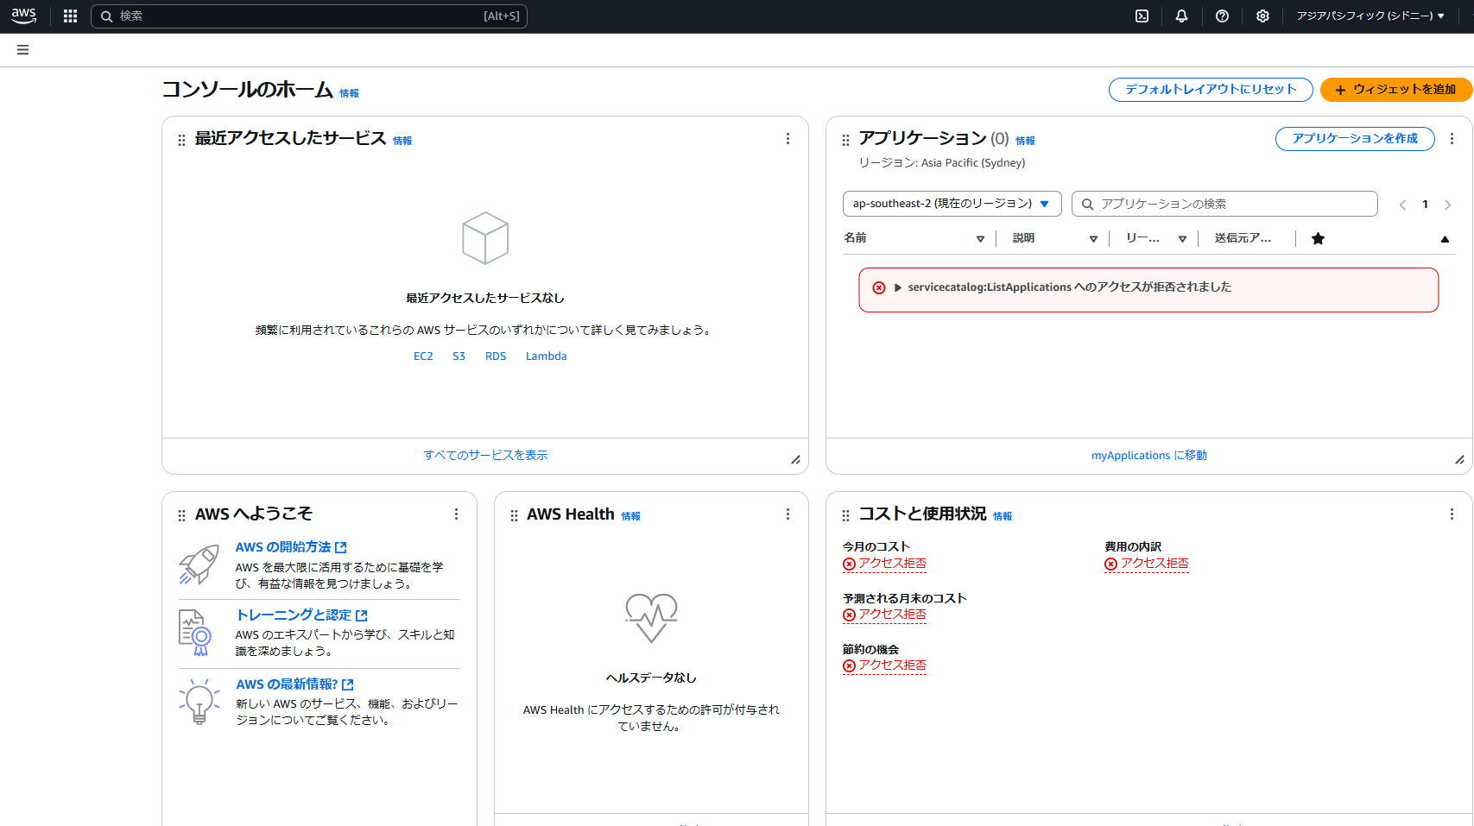Image resolution: width=1474 pixels, height=826 pixels.
Task: Click the デフォルトレイアウトにリセット button
Action: (1211, 90)
